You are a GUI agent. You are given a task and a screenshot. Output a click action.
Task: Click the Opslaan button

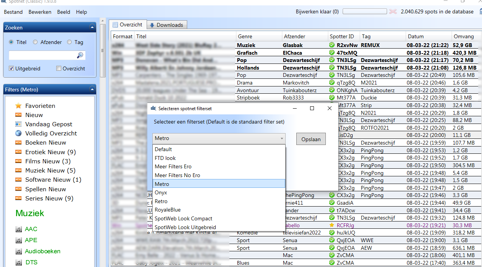[311, 139]
